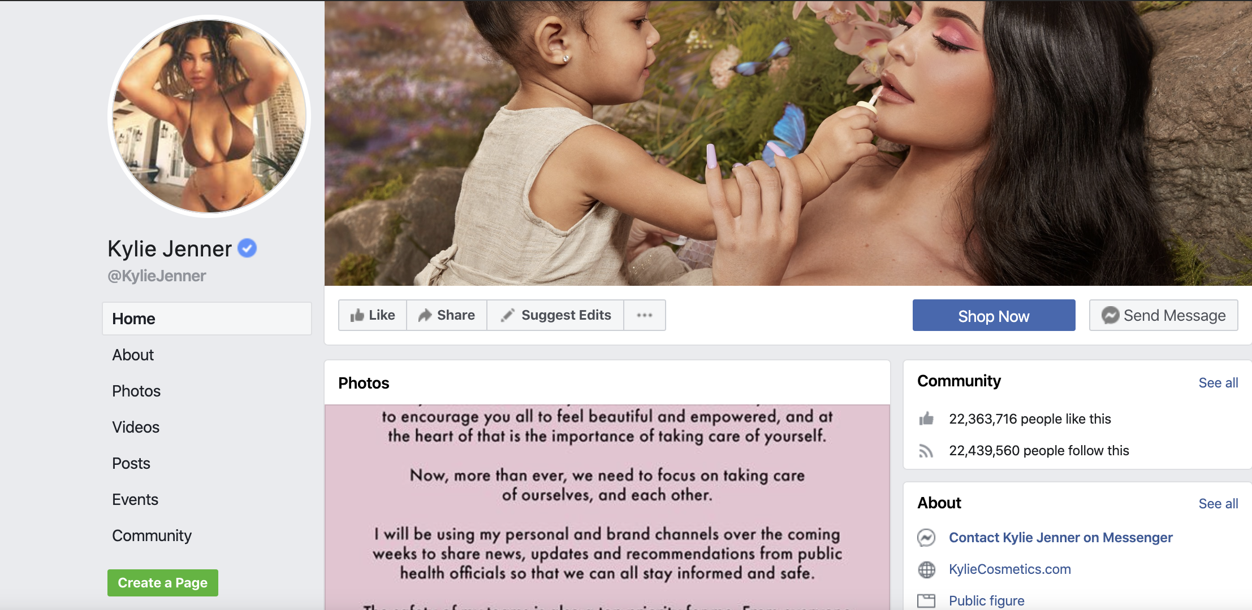This screenshot has height=610, width=1252.
Task: Click the follow feed icon beside follower count
Action: (926, 450)
